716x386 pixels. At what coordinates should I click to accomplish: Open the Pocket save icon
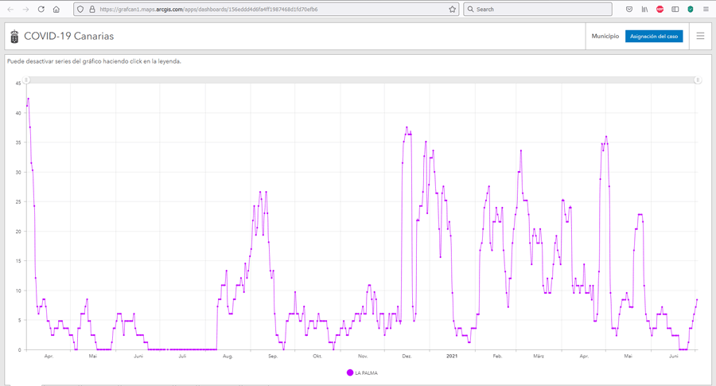pos(629,10)
